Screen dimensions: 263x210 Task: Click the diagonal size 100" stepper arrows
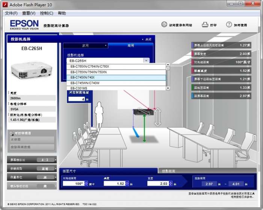coord(86,183)
